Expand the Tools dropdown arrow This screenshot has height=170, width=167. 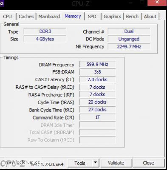(96, 163)
